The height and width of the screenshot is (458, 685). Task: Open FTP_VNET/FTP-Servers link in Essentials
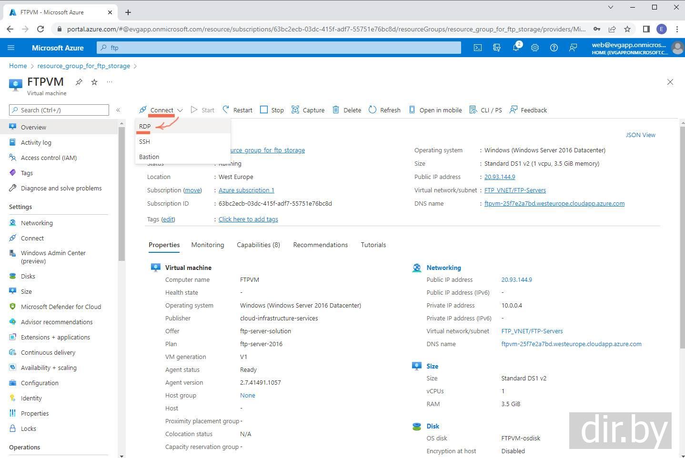tap(515, 190)
